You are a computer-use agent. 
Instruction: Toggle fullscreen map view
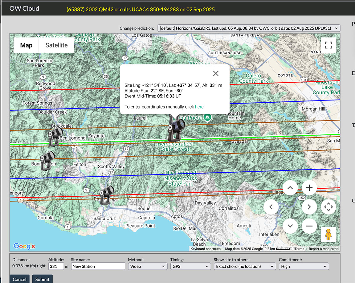tap(328, 45)
